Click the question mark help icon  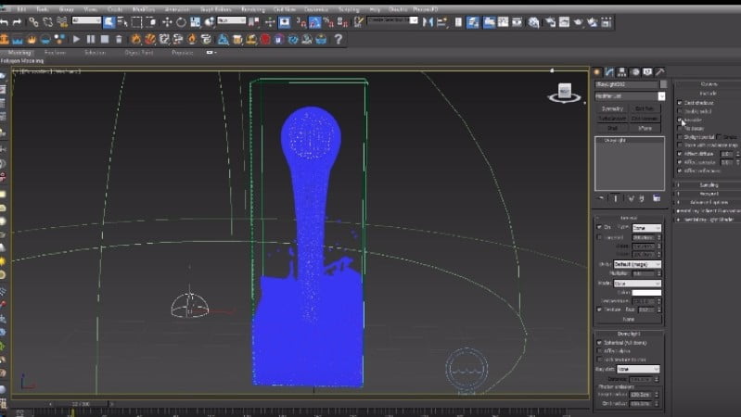click(338, 39)
